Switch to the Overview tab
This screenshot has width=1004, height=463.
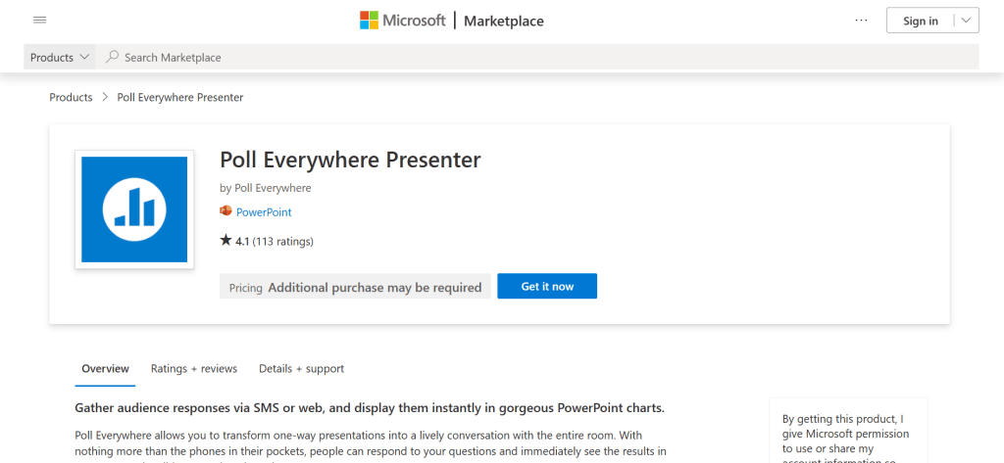(105, 369)
